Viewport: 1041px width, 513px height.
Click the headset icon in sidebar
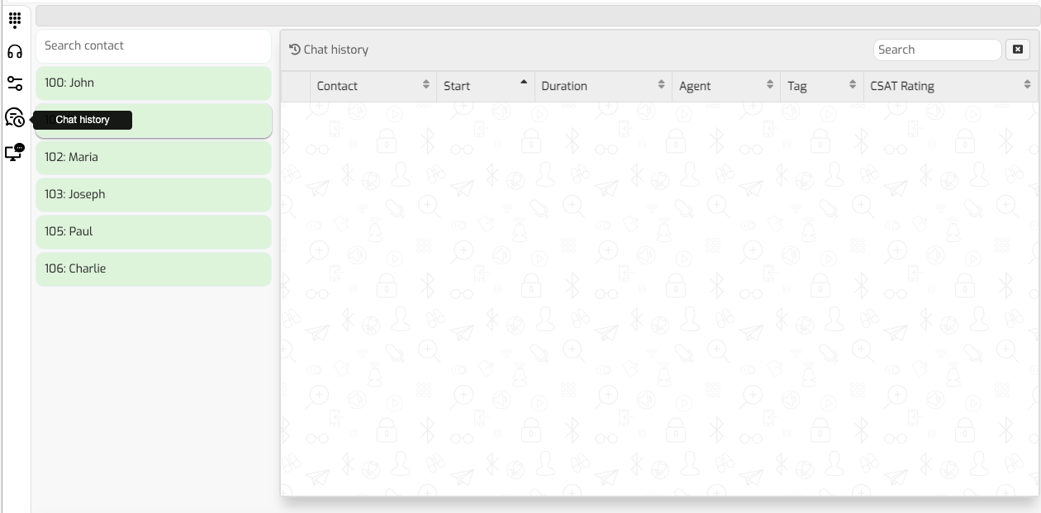coord(15,52)
